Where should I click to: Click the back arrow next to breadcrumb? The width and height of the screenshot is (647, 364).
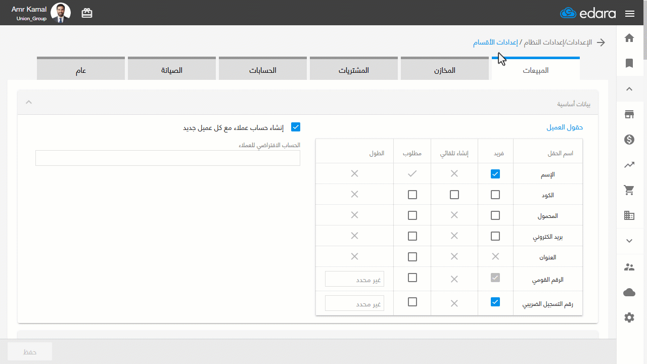click(x=601, y=42)
